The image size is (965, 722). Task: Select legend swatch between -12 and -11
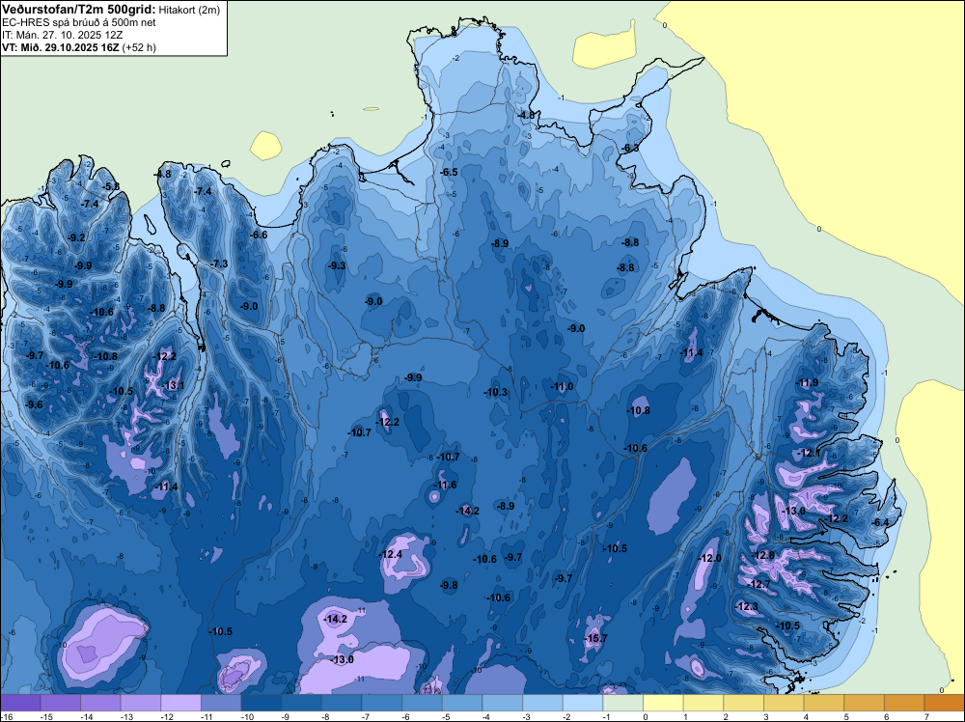click(181, 703)
